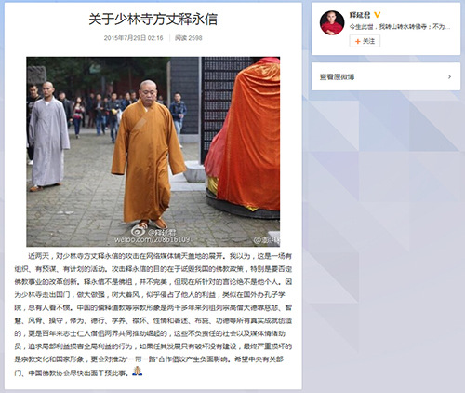Expand the 查看原微博 chevron arrow
465x393 pixels.
click(x=449, y=76)
